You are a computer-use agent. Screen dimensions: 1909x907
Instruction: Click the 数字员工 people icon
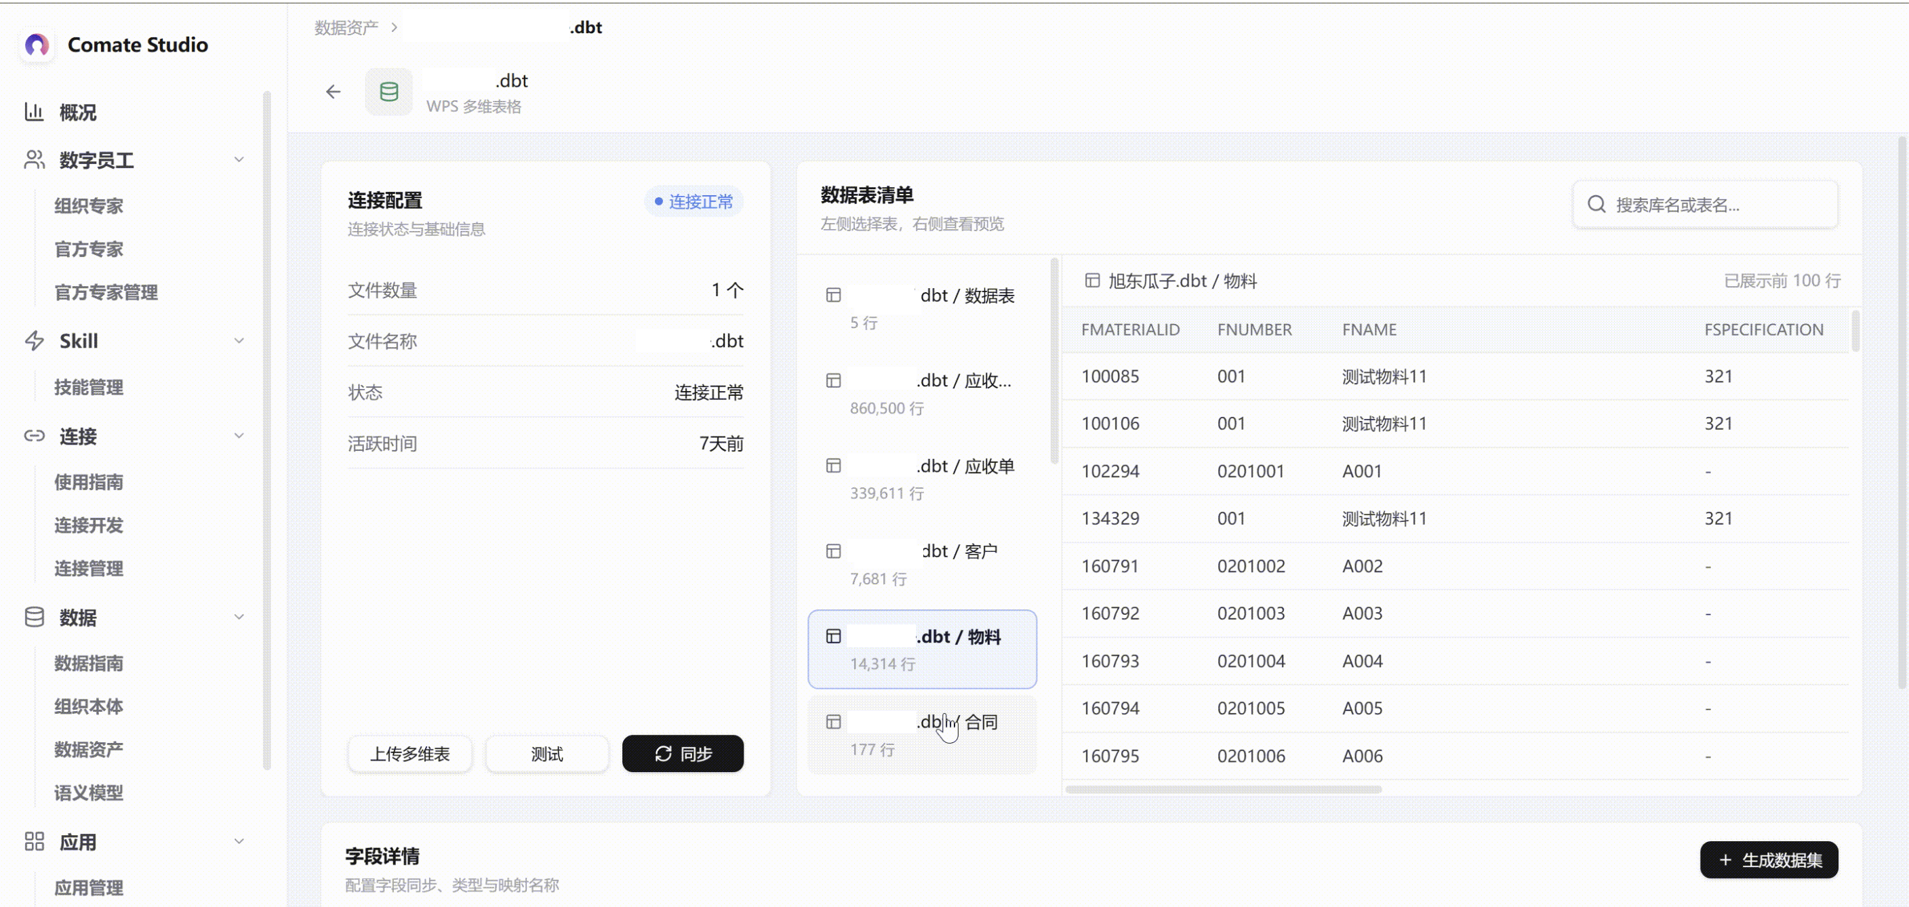pos(34,159)
